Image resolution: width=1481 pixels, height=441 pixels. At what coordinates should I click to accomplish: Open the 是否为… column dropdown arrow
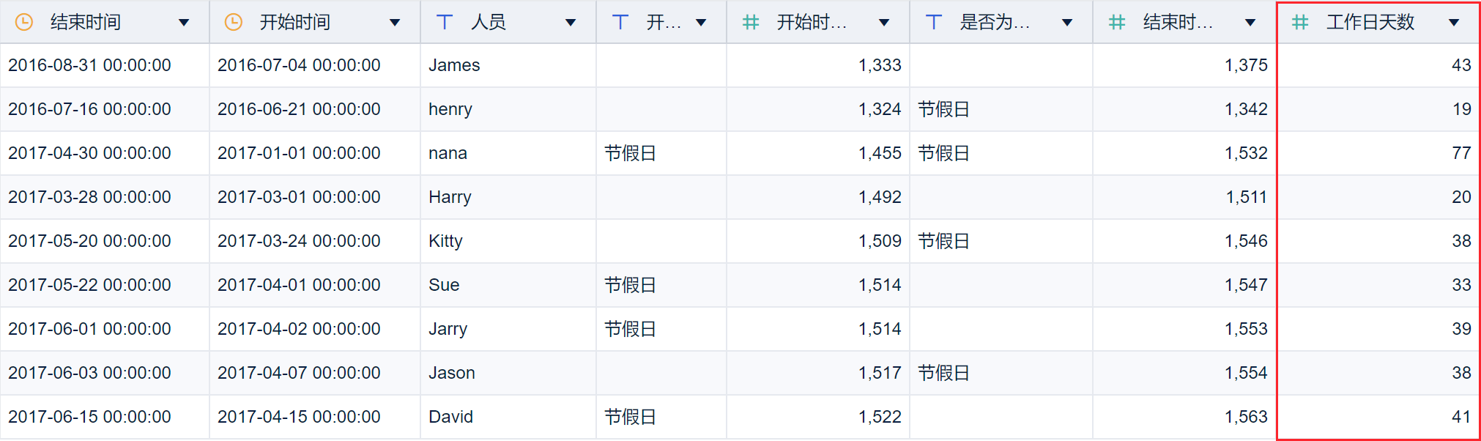[x=1067, y=23]
